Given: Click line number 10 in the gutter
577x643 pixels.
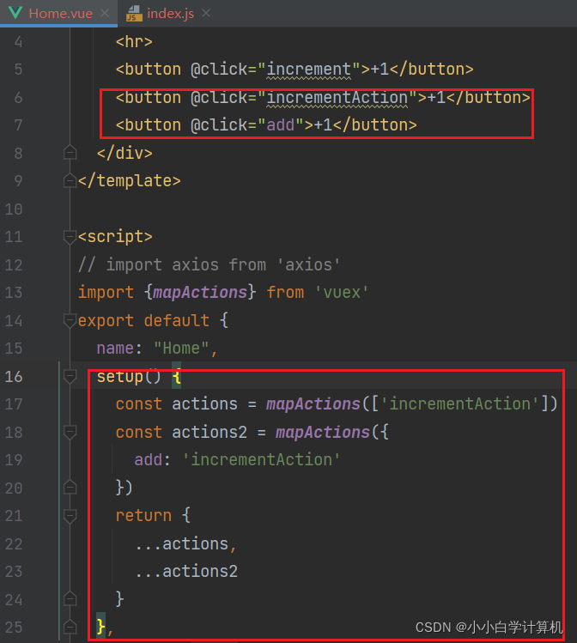Looking at the screenshot, I should [x=14, y=209].
